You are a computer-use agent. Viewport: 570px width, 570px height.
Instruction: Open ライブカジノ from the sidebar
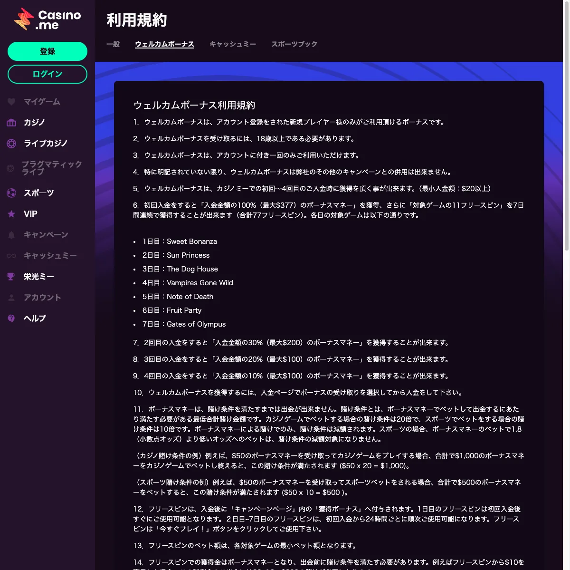46,144
